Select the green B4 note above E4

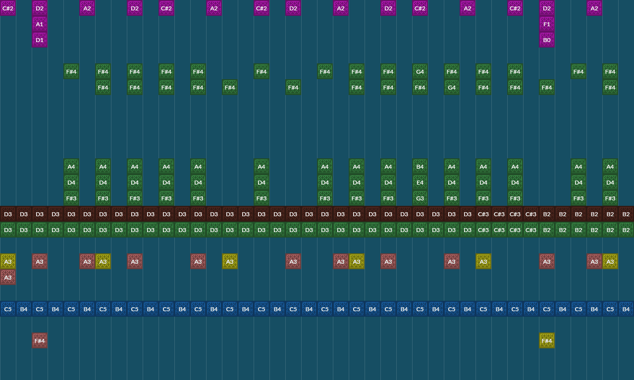pos(420,167)
